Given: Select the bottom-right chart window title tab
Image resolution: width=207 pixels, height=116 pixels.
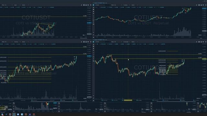Looking at the screenshot, I should point(100,40).
